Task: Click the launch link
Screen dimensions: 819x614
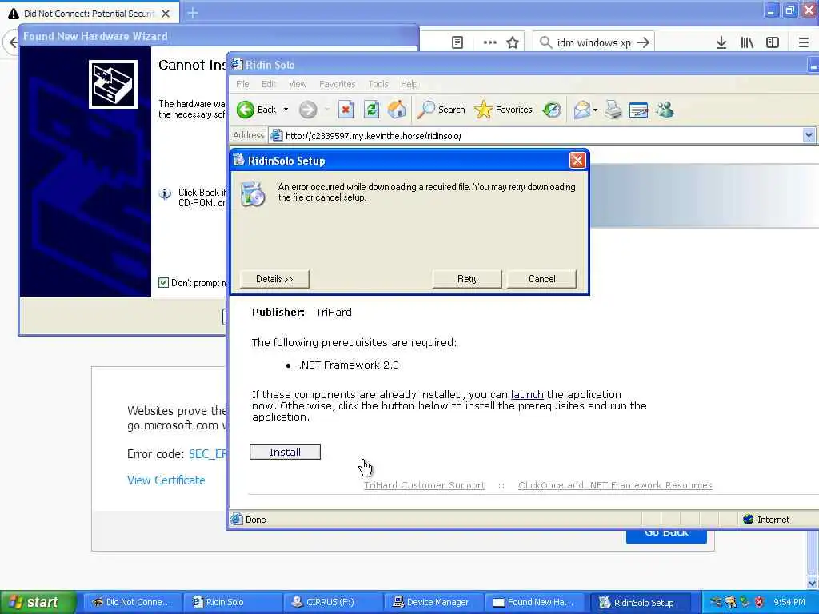Action: (x=527, y=395)
